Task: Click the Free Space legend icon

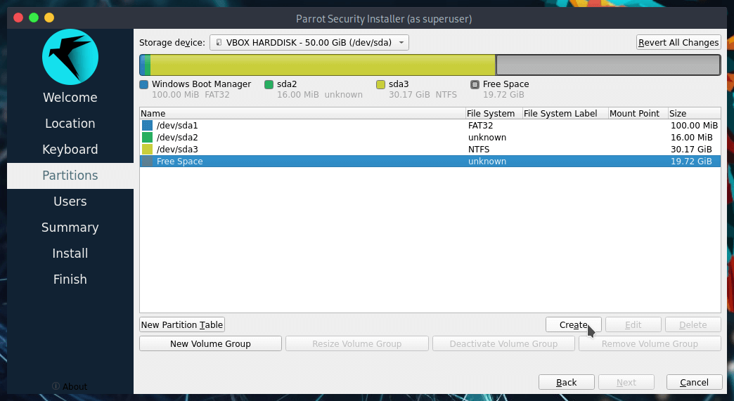Action: point(475,84)
